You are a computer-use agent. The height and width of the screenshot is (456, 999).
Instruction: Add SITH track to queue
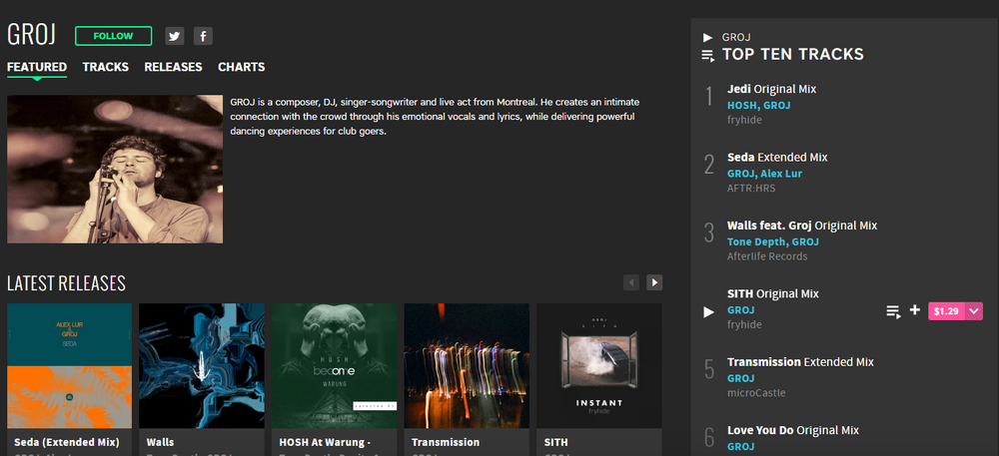pyautogui.click(x=893, y=311)
